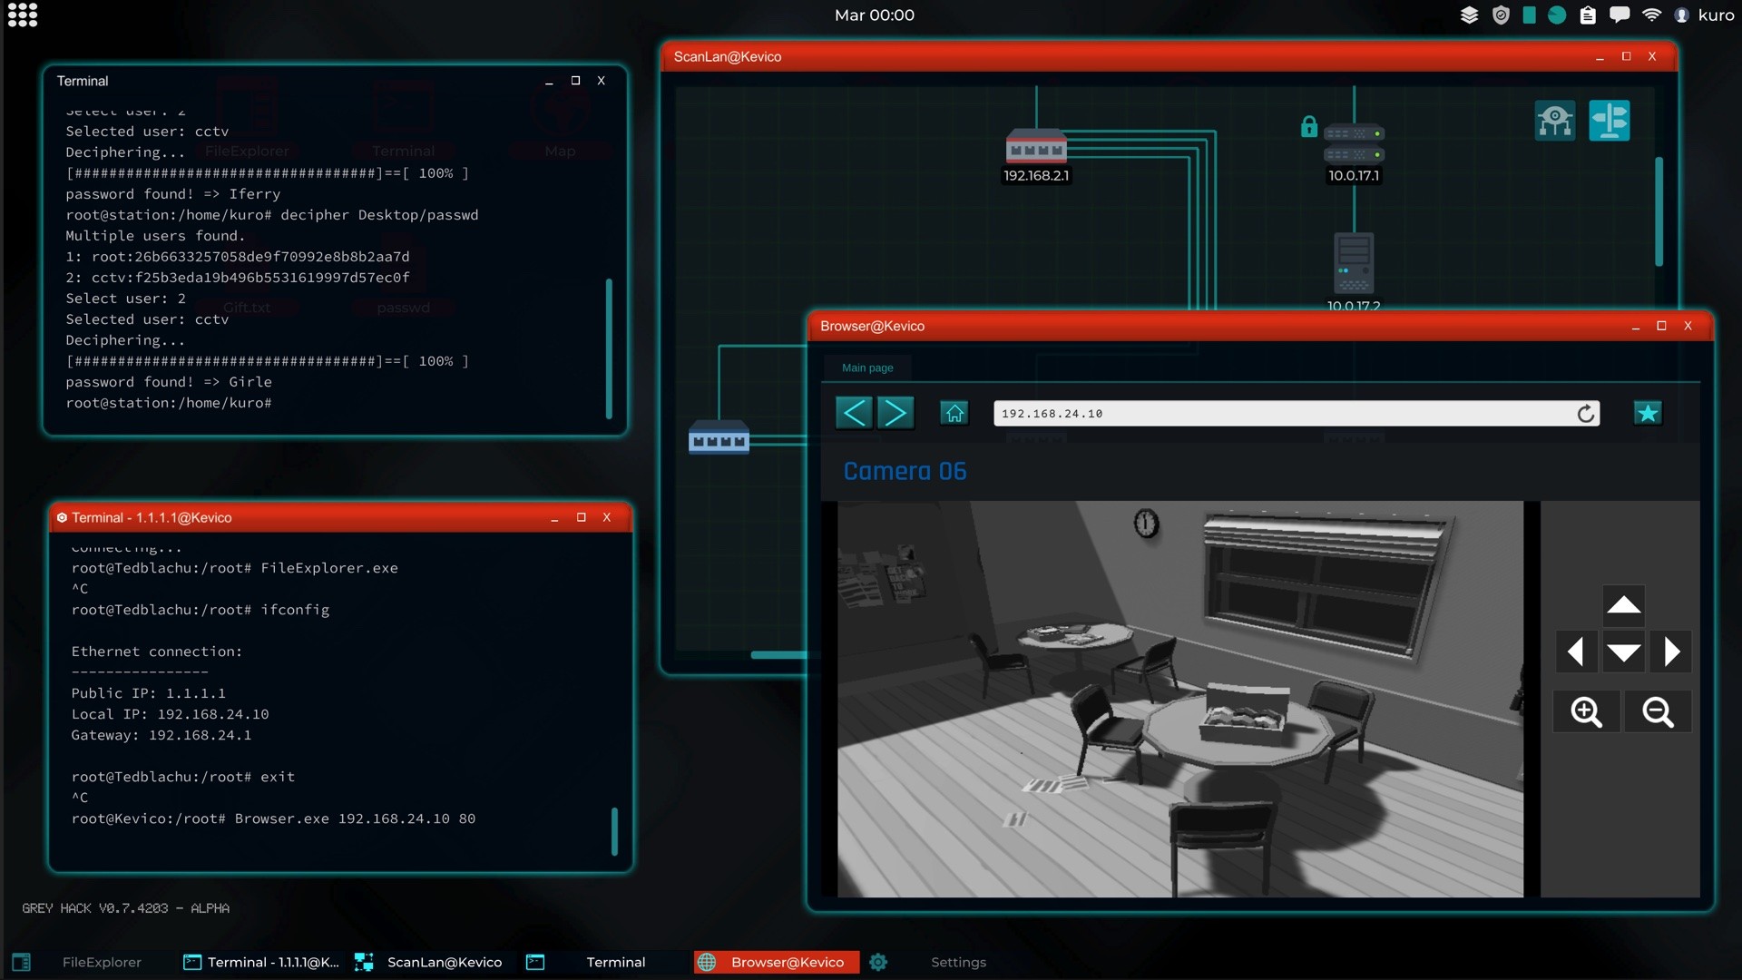Viewport: 1742px width, 980px height.
Task: Click the home icon in Browser@Kevico
Action: 954,412
